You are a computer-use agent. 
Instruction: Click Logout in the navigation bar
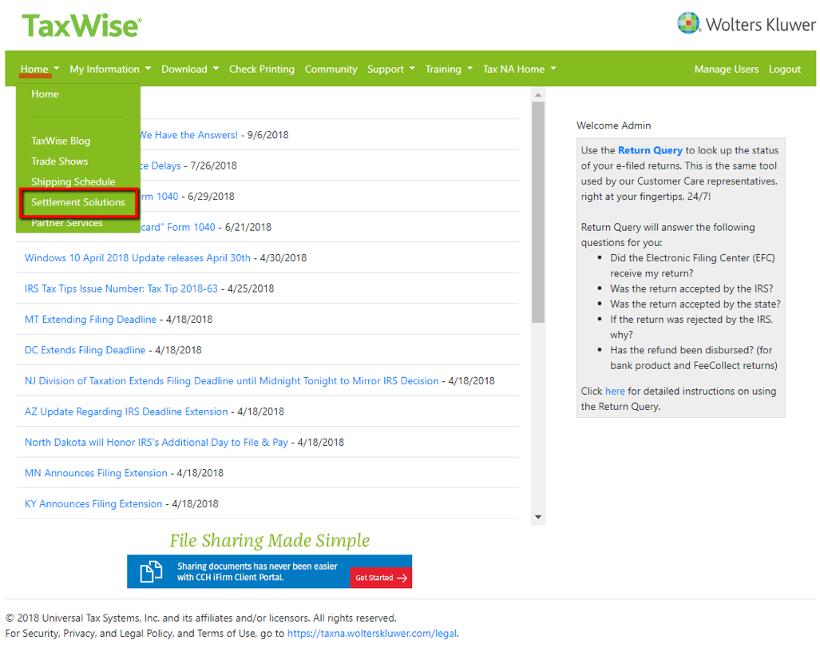(x=784, y=69)
